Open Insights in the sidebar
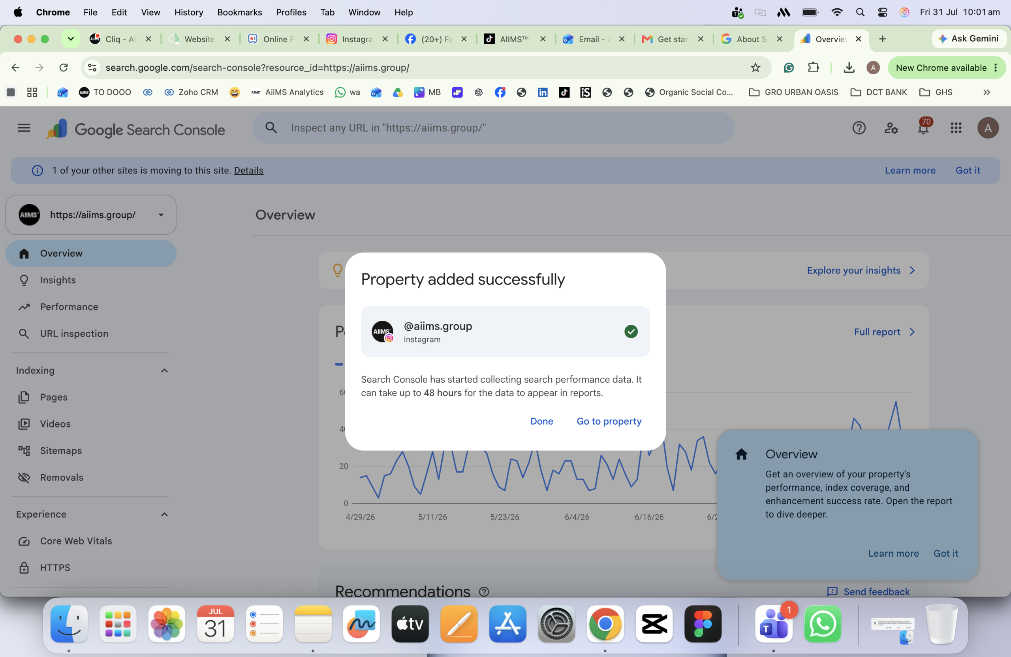 tap(58, 280)
